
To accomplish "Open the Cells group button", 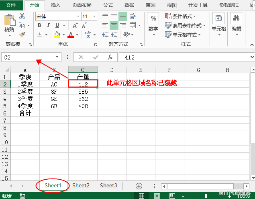I will click(219, 24).
